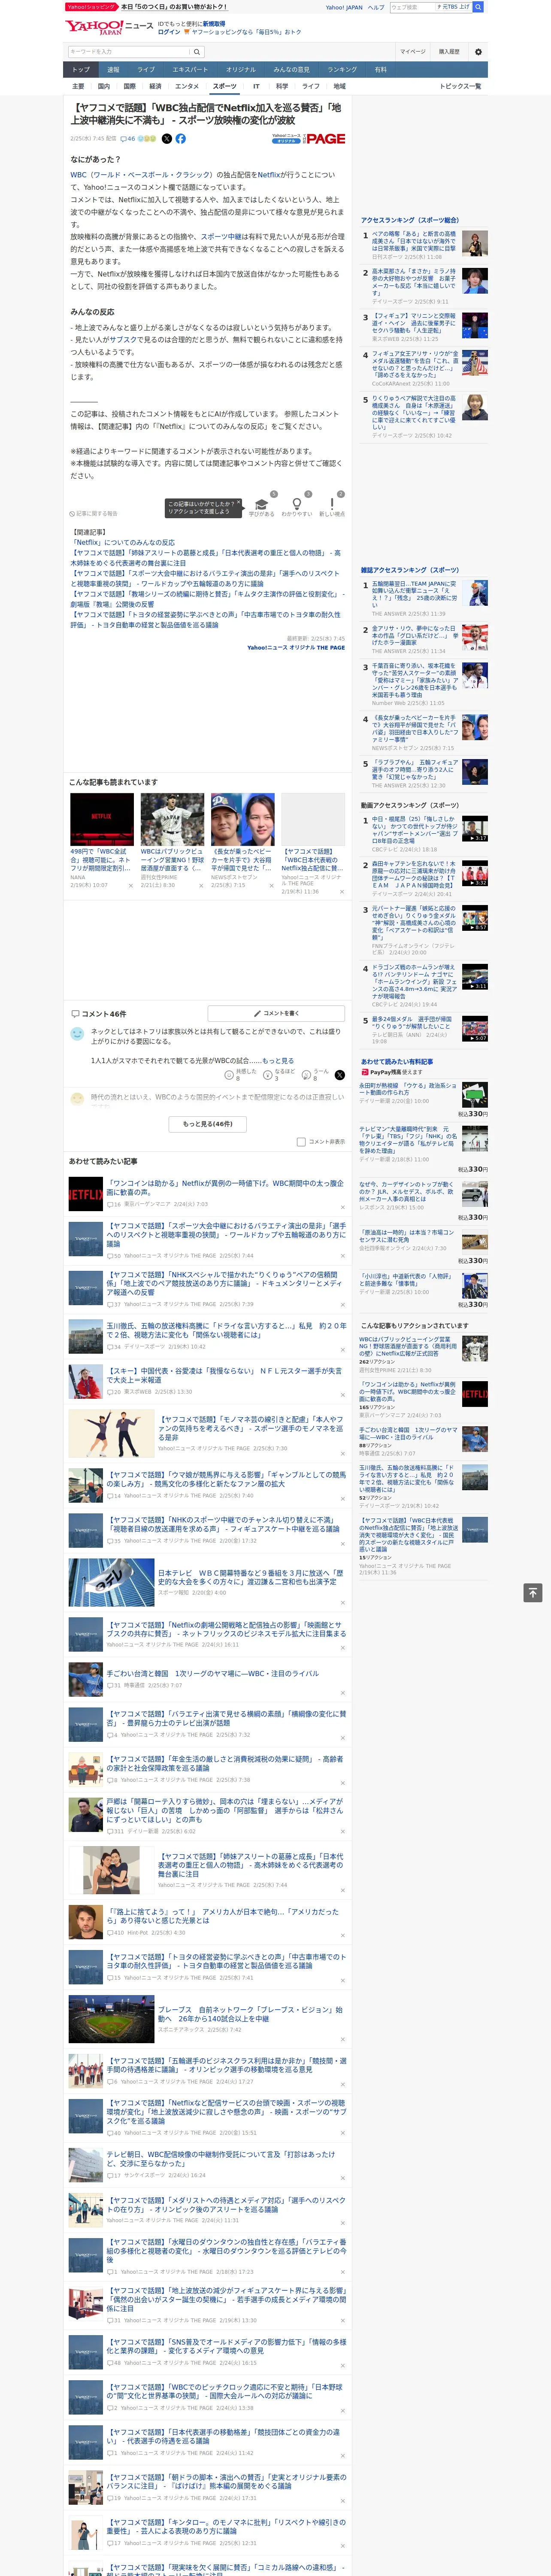Open the ランキング tab
Image resolution: width=551 pixels, height=2576 pixels.
pyautogui.click(x=342, y=70)
